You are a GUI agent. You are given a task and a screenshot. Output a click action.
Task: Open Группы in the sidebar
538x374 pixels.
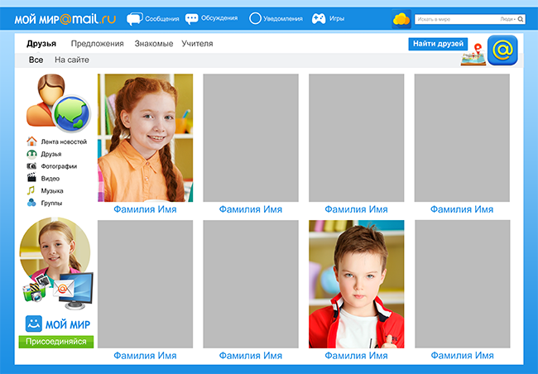pyautogui.click(x=51, y=203)
